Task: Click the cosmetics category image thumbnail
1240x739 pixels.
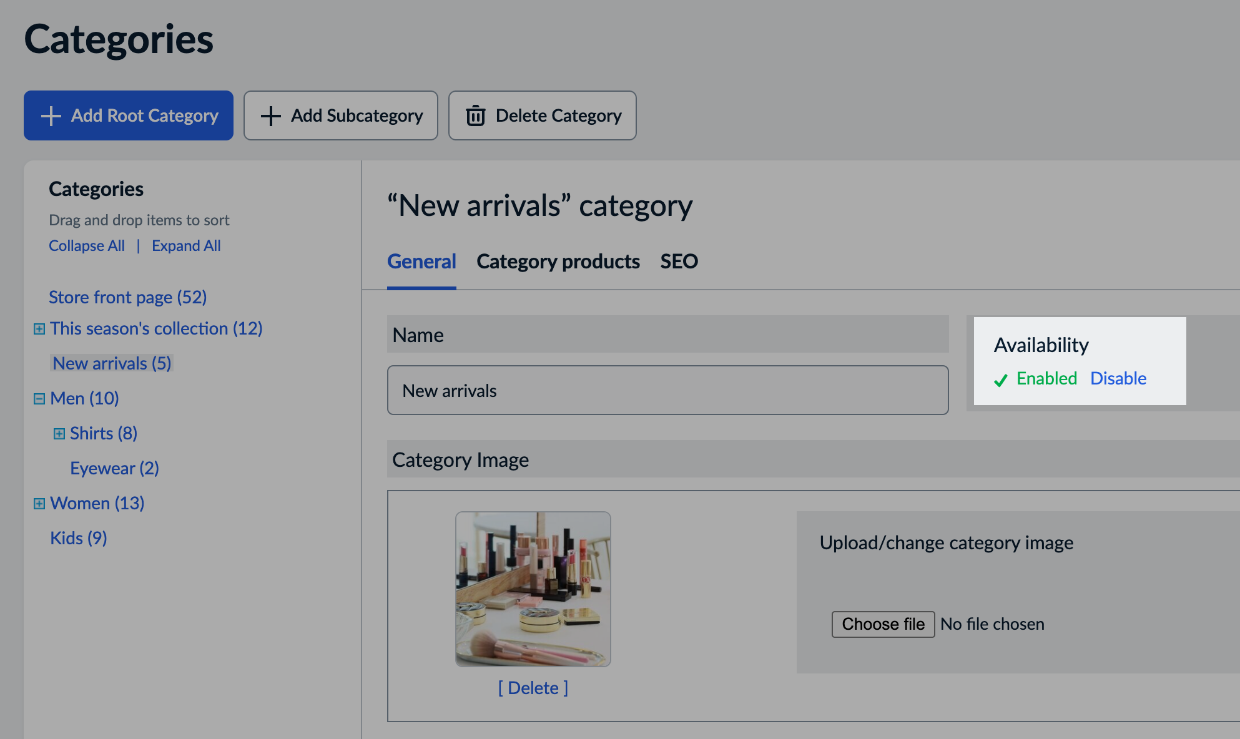Action: point(533,589)
